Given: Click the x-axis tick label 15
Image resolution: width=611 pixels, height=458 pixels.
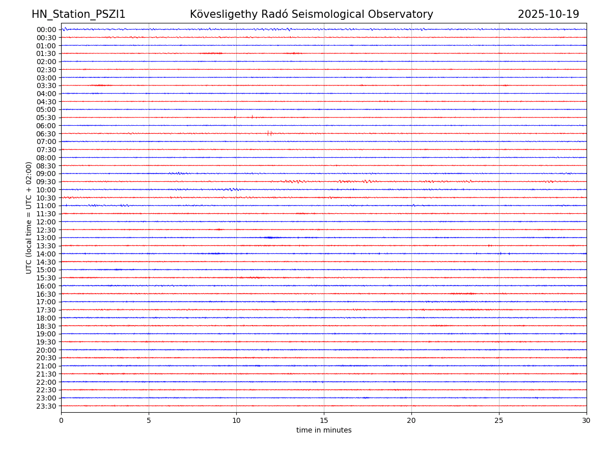Looking at the screenshot, I should tap(324, 420).
